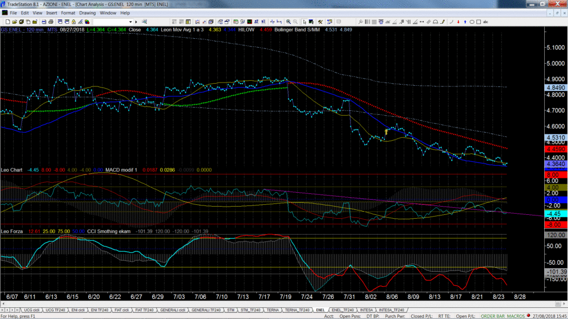Click the GS:ENEL - 120 min chart label
The height and width of the screenshot is (319, 568).
point(22,30)
